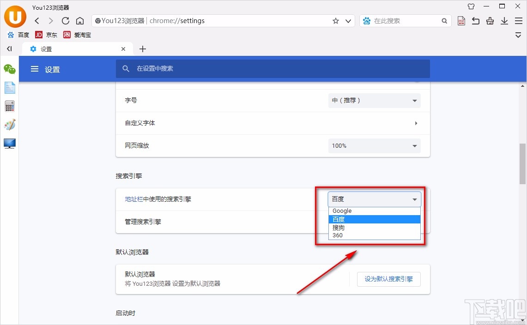
Task: Select Google from the engine list
Action: tap(375, 211)
